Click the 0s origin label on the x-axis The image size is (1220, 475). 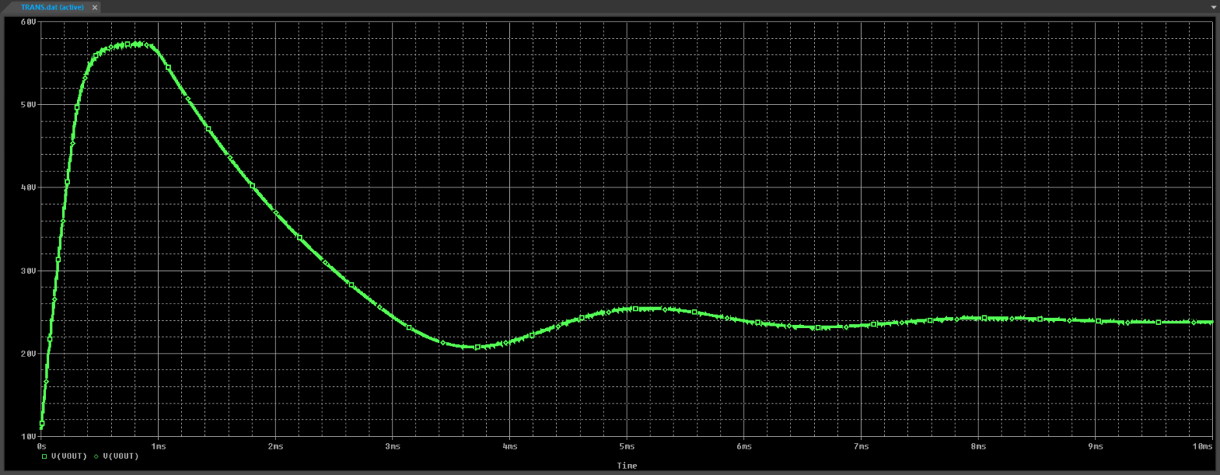pos(41,446)
